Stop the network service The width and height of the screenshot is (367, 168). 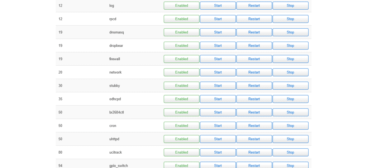click(290, 73)
